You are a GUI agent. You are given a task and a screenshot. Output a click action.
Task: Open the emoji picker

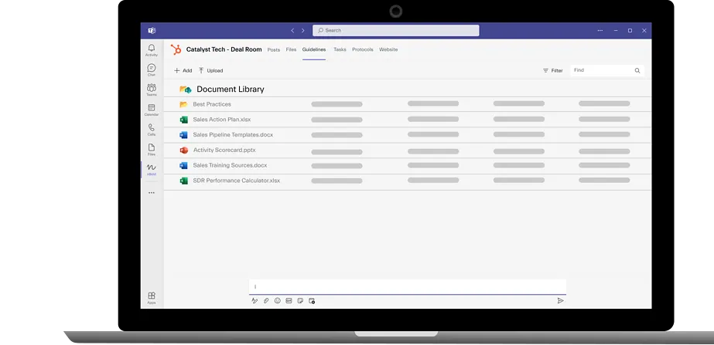277,301
